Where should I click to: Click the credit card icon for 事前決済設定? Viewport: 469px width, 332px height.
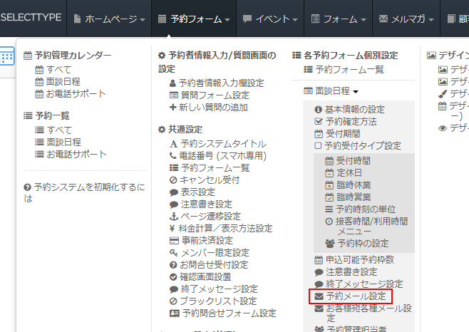[x=173, y=241]
